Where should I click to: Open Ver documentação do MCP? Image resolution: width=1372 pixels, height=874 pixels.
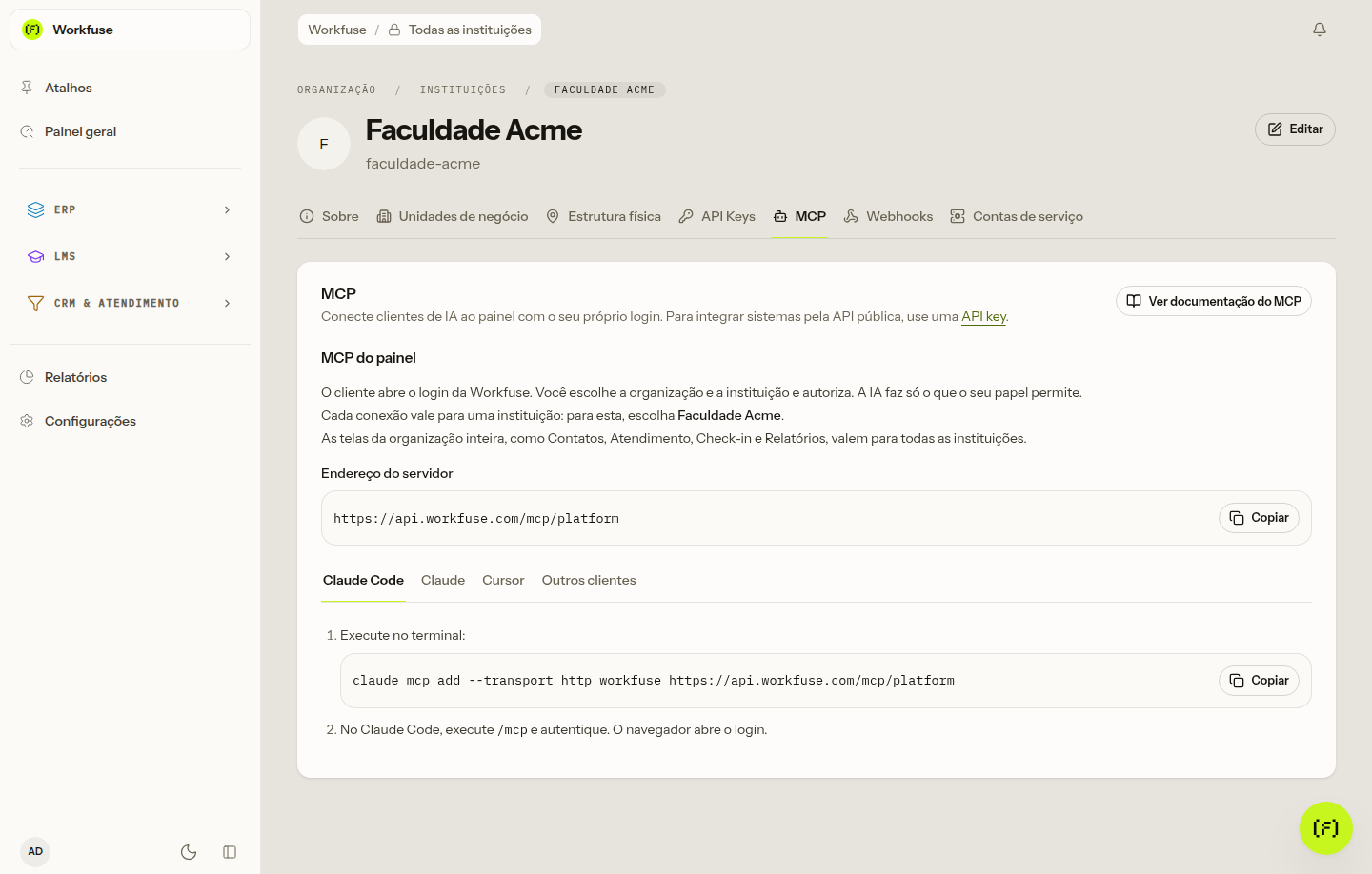[x=1214, y=301]
